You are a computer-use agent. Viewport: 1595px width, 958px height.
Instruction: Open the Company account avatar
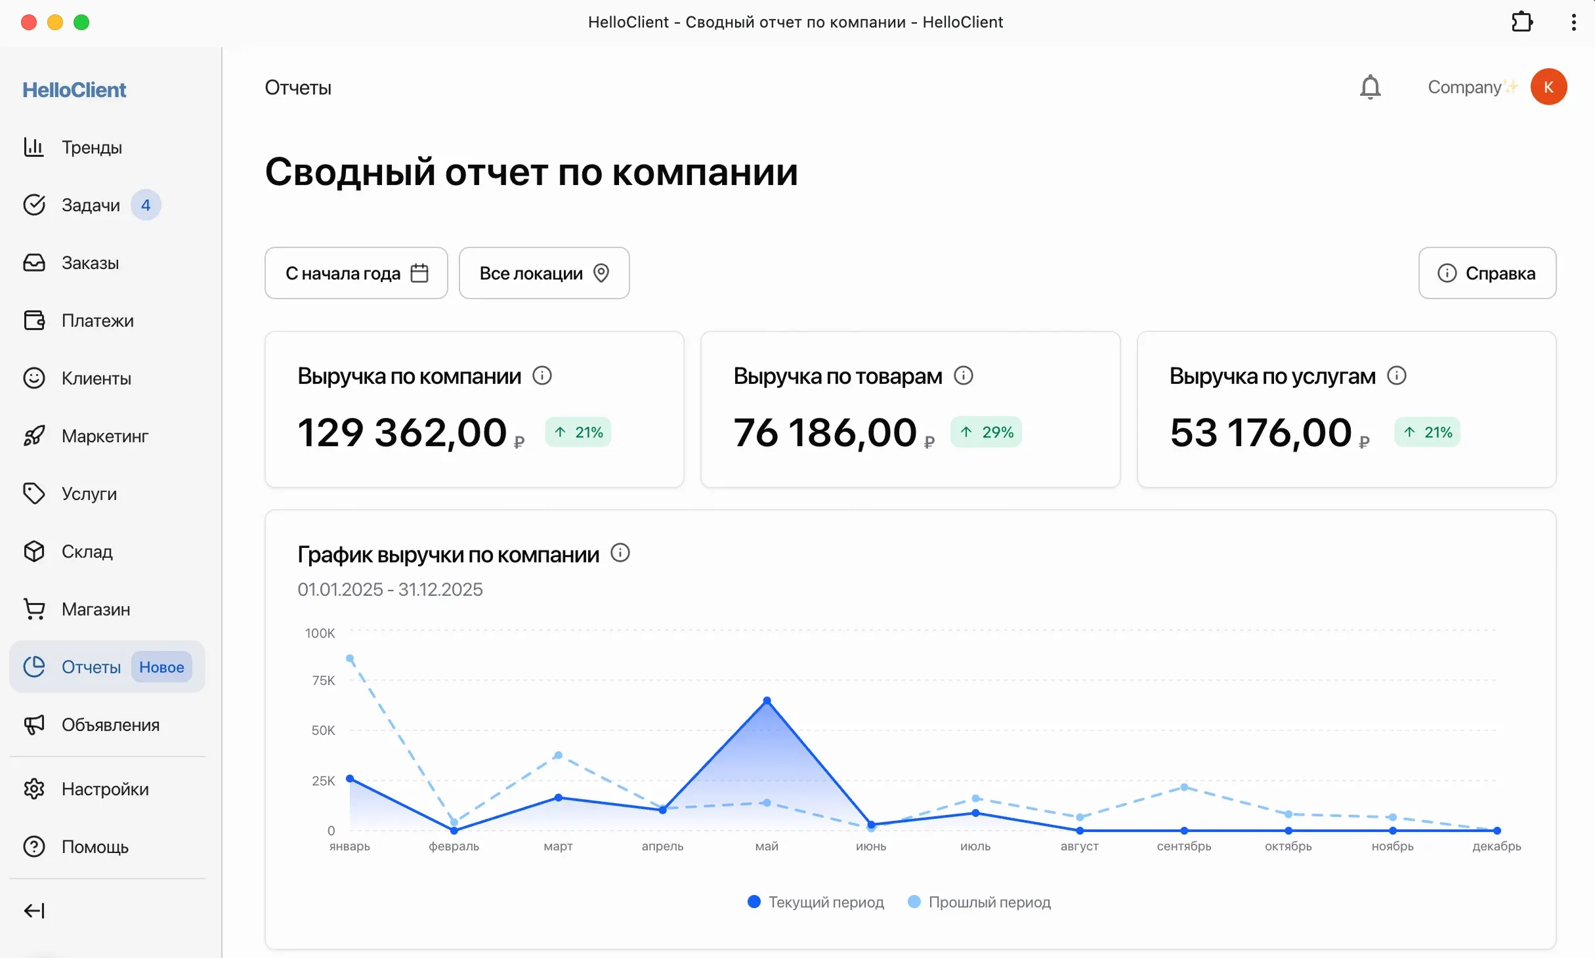[1548, 87]
